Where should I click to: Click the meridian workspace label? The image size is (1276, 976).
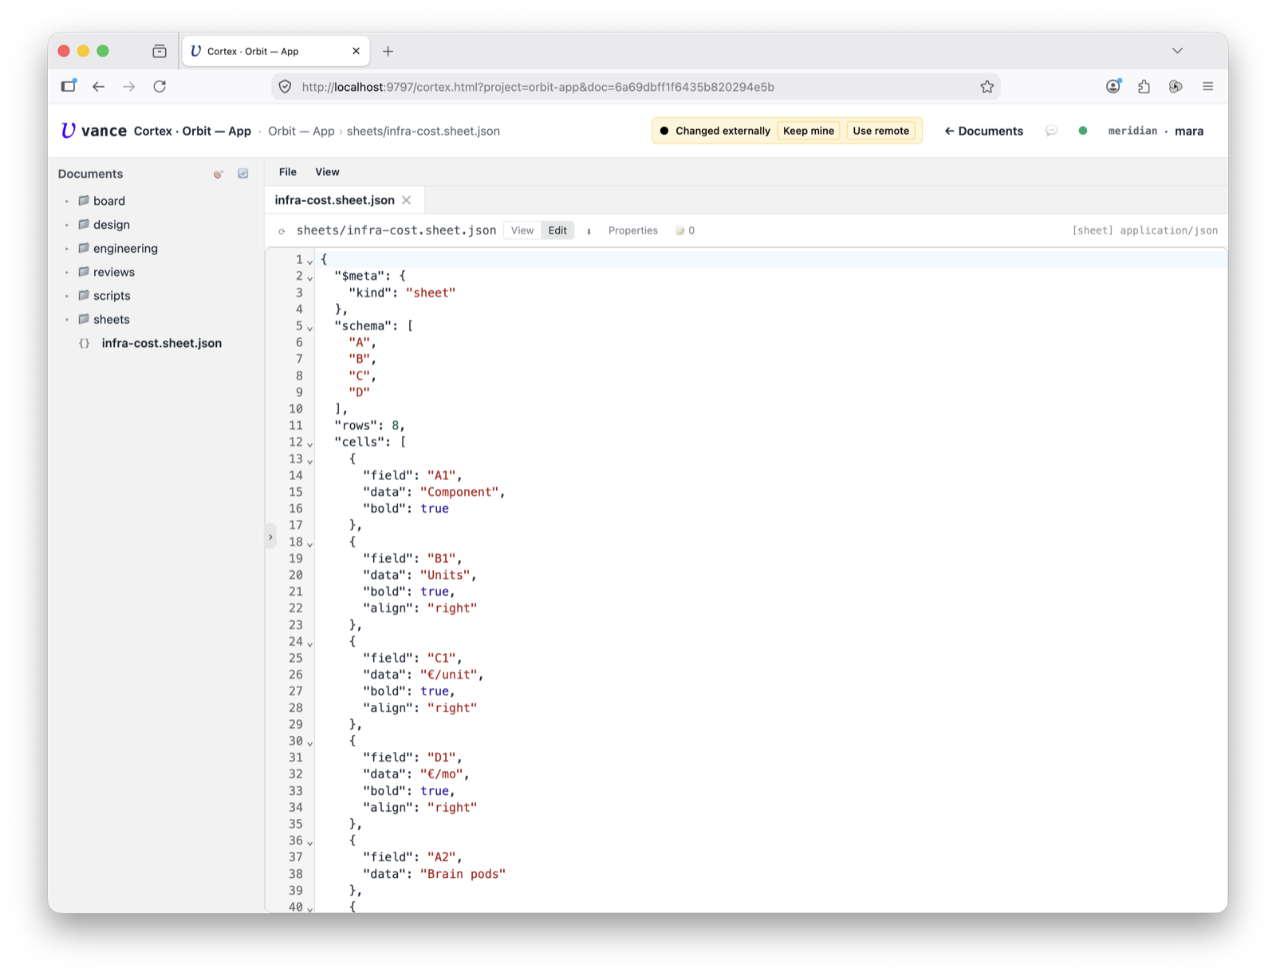(x=1132, y=131)
